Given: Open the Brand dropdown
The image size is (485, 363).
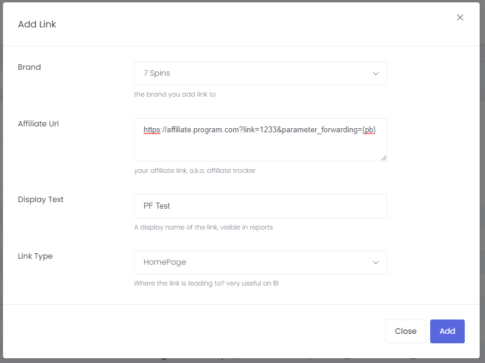Looking at the screenshot, I should 260,73.
